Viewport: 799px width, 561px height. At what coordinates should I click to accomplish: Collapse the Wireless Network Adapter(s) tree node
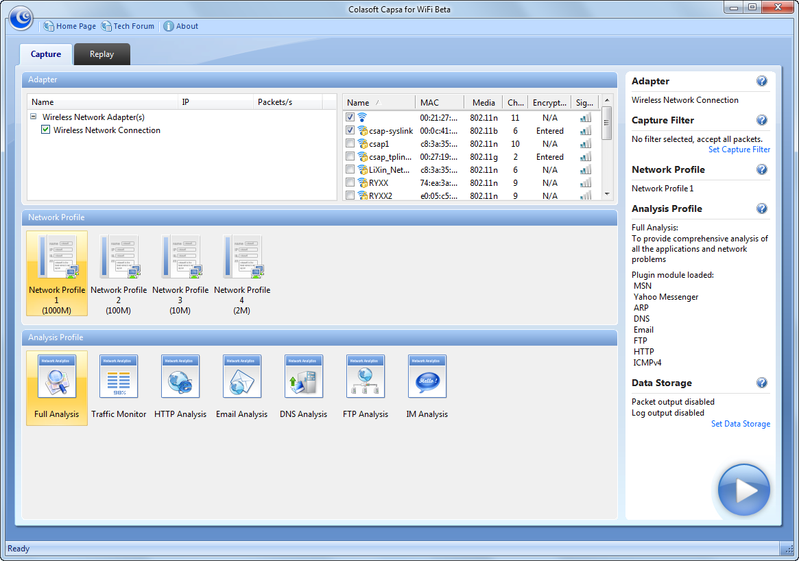pos(33,117)
